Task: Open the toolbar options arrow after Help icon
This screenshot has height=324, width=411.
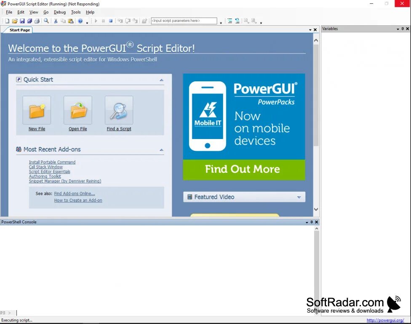Action: coord(87,23)
